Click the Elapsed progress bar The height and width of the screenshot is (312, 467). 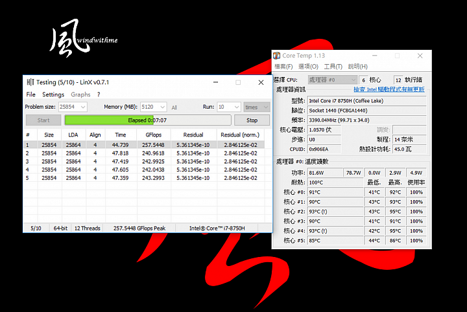148,120
